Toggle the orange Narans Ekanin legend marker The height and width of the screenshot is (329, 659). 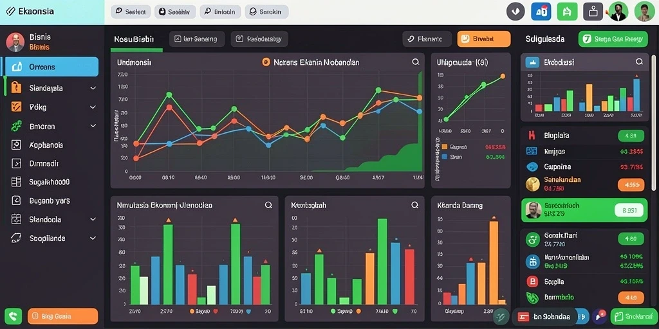coord(266,62)
